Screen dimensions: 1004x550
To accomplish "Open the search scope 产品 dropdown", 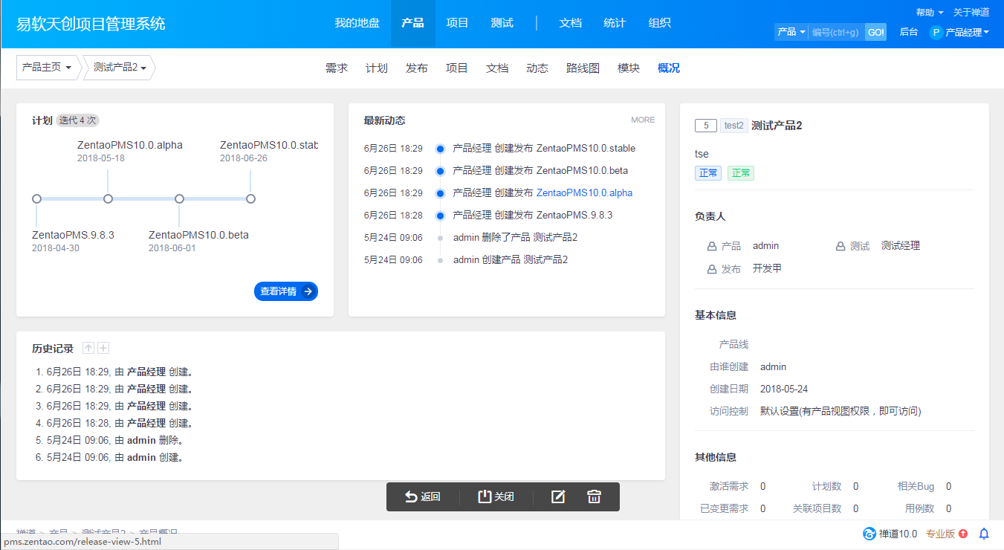I will click(791, 32).
